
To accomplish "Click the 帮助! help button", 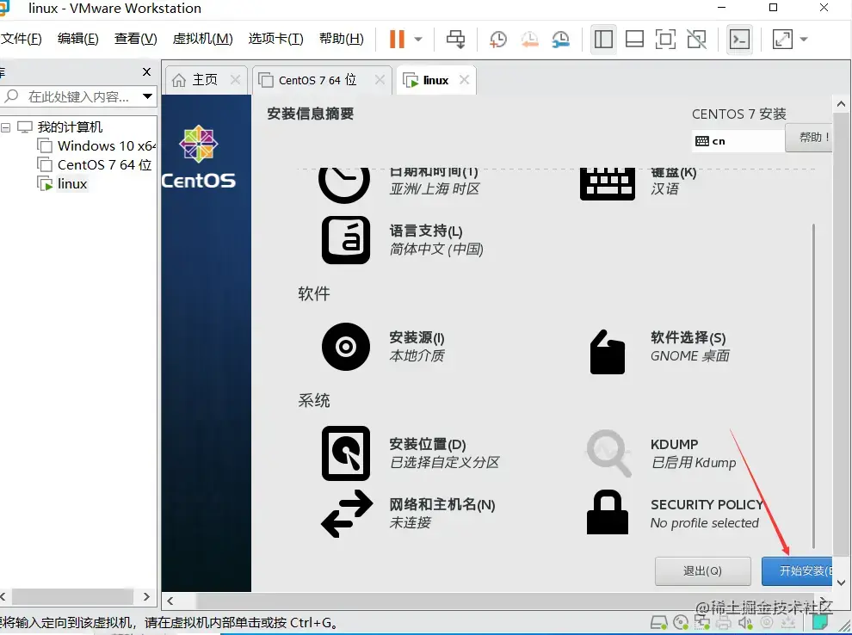I will [808, 138].
